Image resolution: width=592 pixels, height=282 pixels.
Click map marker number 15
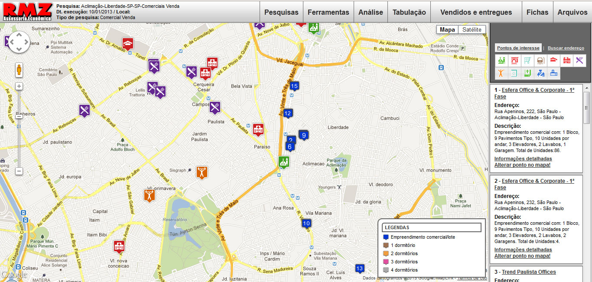click(294, 86)
